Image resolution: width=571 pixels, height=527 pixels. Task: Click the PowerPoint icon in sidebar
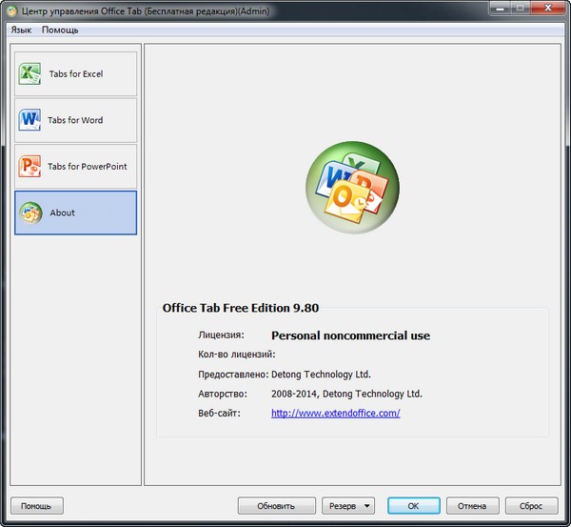30,166
